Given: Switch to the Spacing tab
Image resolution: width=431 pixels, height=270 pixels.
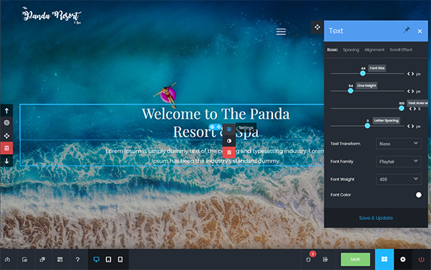Looking at the screenshot, I should pos(351,49).
